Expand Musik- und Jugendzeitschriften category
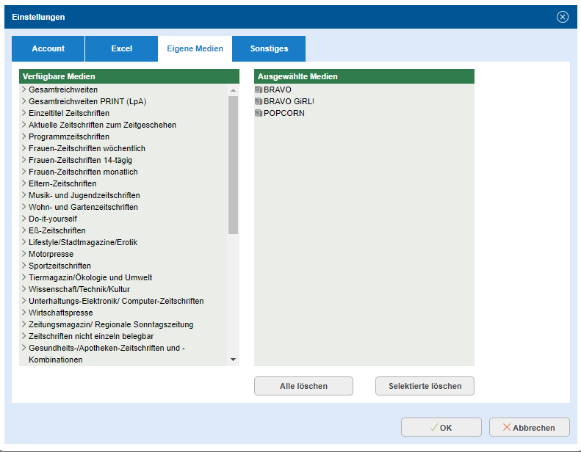581x452 pixels. [x=24, y=196]
